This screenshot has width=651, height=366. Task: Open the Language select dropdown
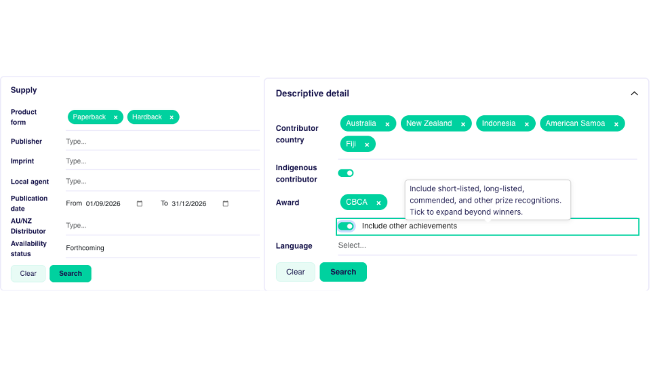pyautogui.click(x=488, y=245)
